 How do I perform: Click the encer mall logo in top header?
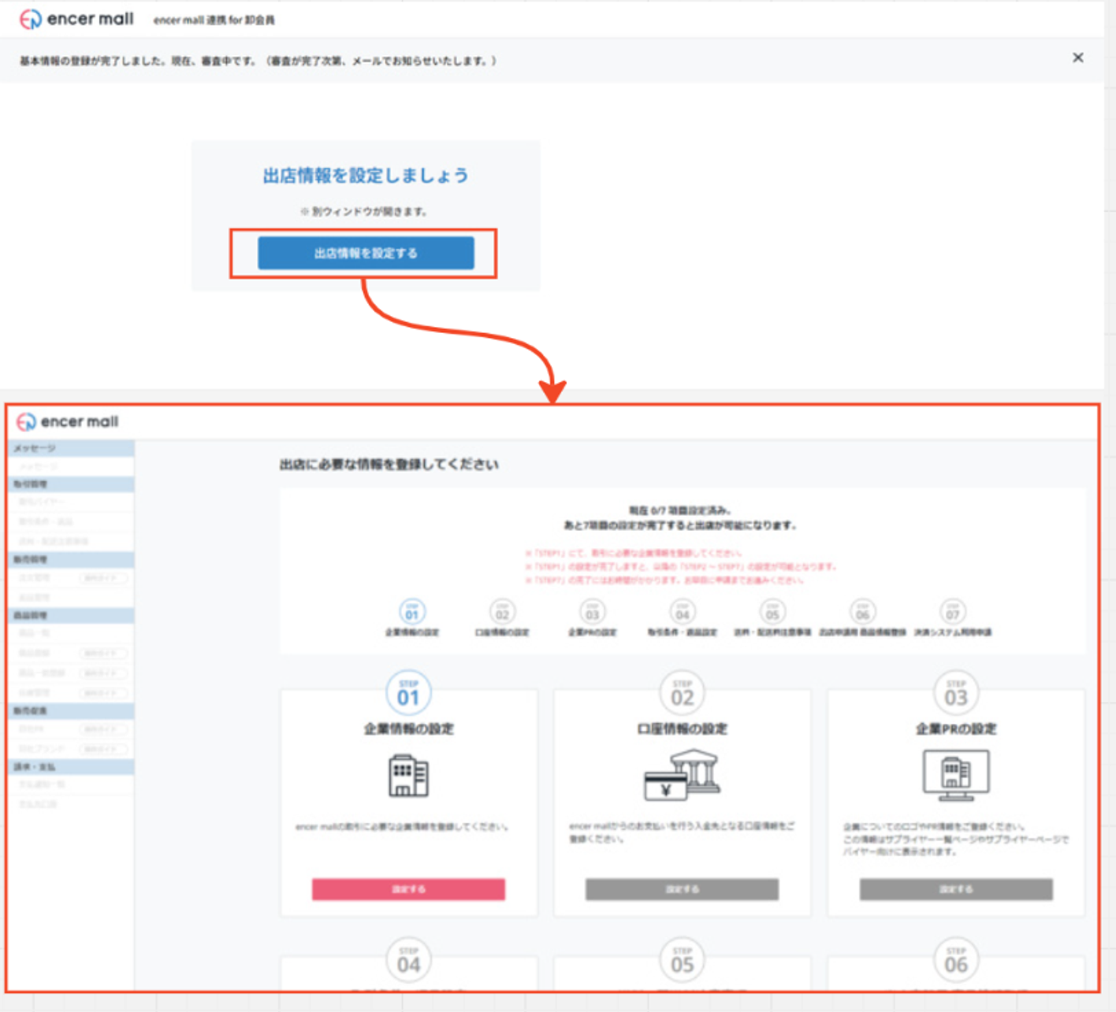(76, 19)
